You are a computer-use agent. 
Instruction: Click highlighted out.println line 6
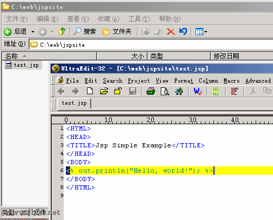click(x=169, y=171)
